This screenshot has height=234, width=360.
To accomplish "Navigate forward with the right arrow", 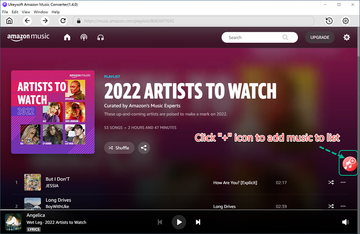I will pyautogui.click(x=45, y=21).
